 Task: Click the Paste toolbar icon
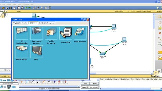[23, 8]
